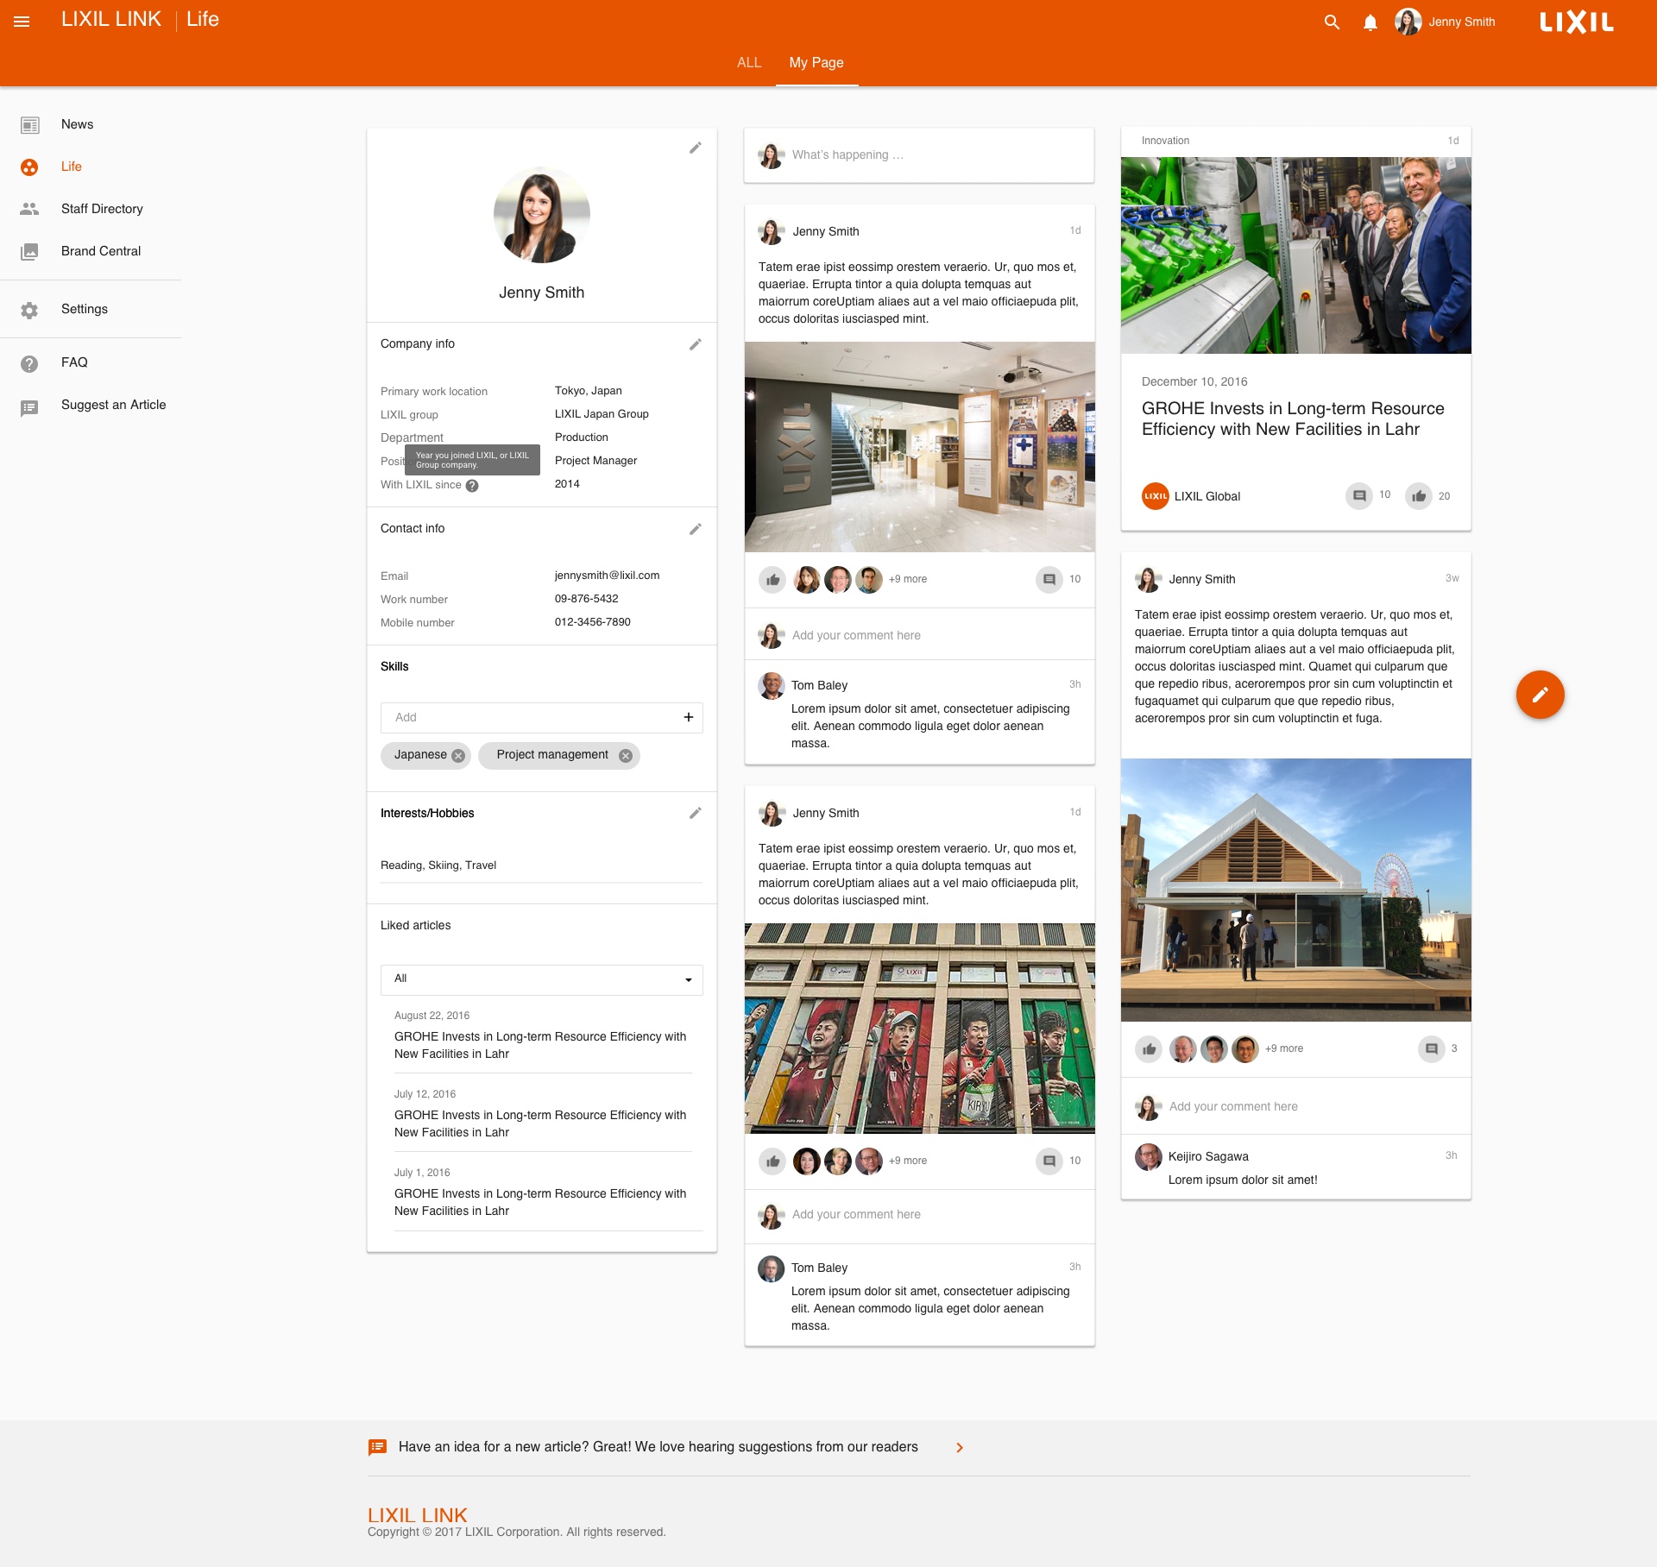Screen dimensions: 1657x1567
Task: Open Tom Baley's profile from first comment
Action: (819, 685)
